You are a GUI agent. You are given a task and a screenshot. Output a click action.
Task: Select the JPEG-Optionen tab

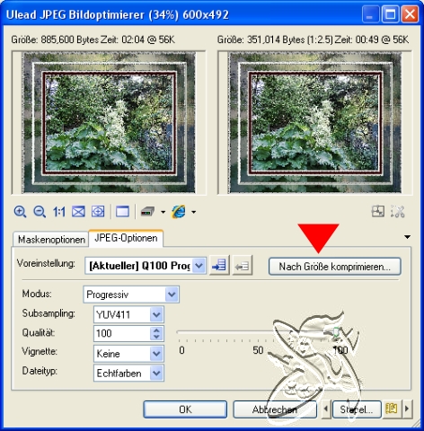coord(126,238)
